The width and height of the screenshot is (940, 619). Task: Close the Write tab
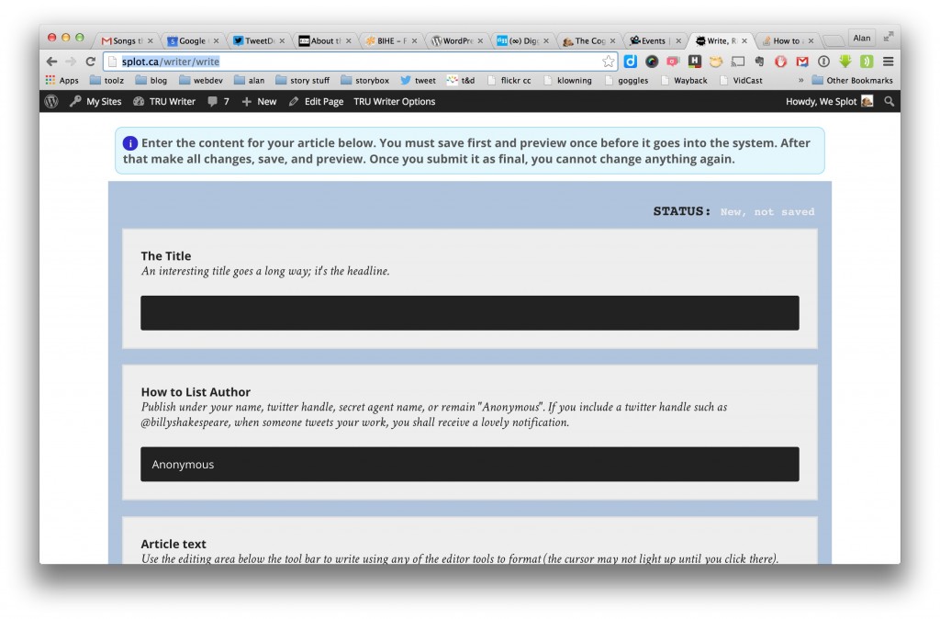744,40
